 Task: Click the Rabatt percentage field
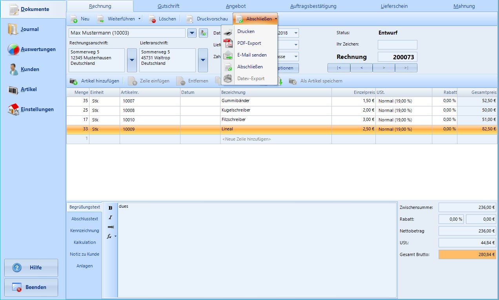click(451, 219)
